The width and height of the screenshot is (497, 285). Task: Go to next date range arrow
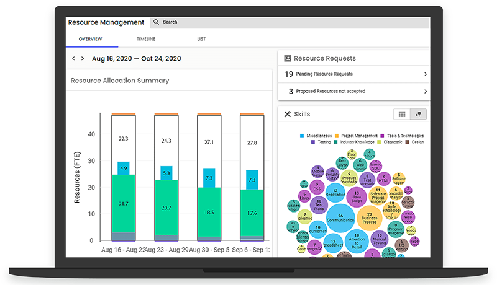coord(83,58)
